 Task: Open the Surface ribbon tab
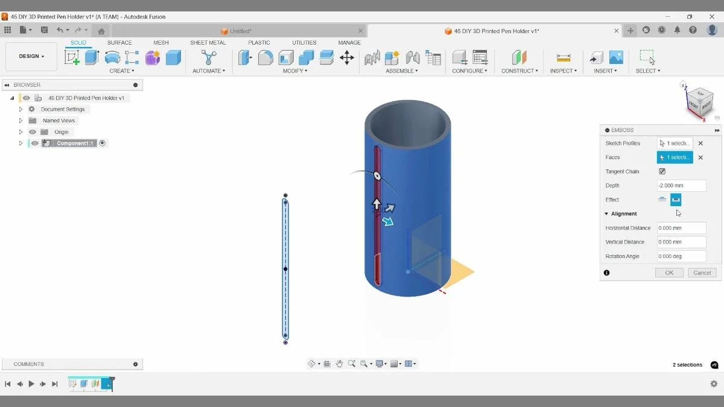[x=119, y=42]
